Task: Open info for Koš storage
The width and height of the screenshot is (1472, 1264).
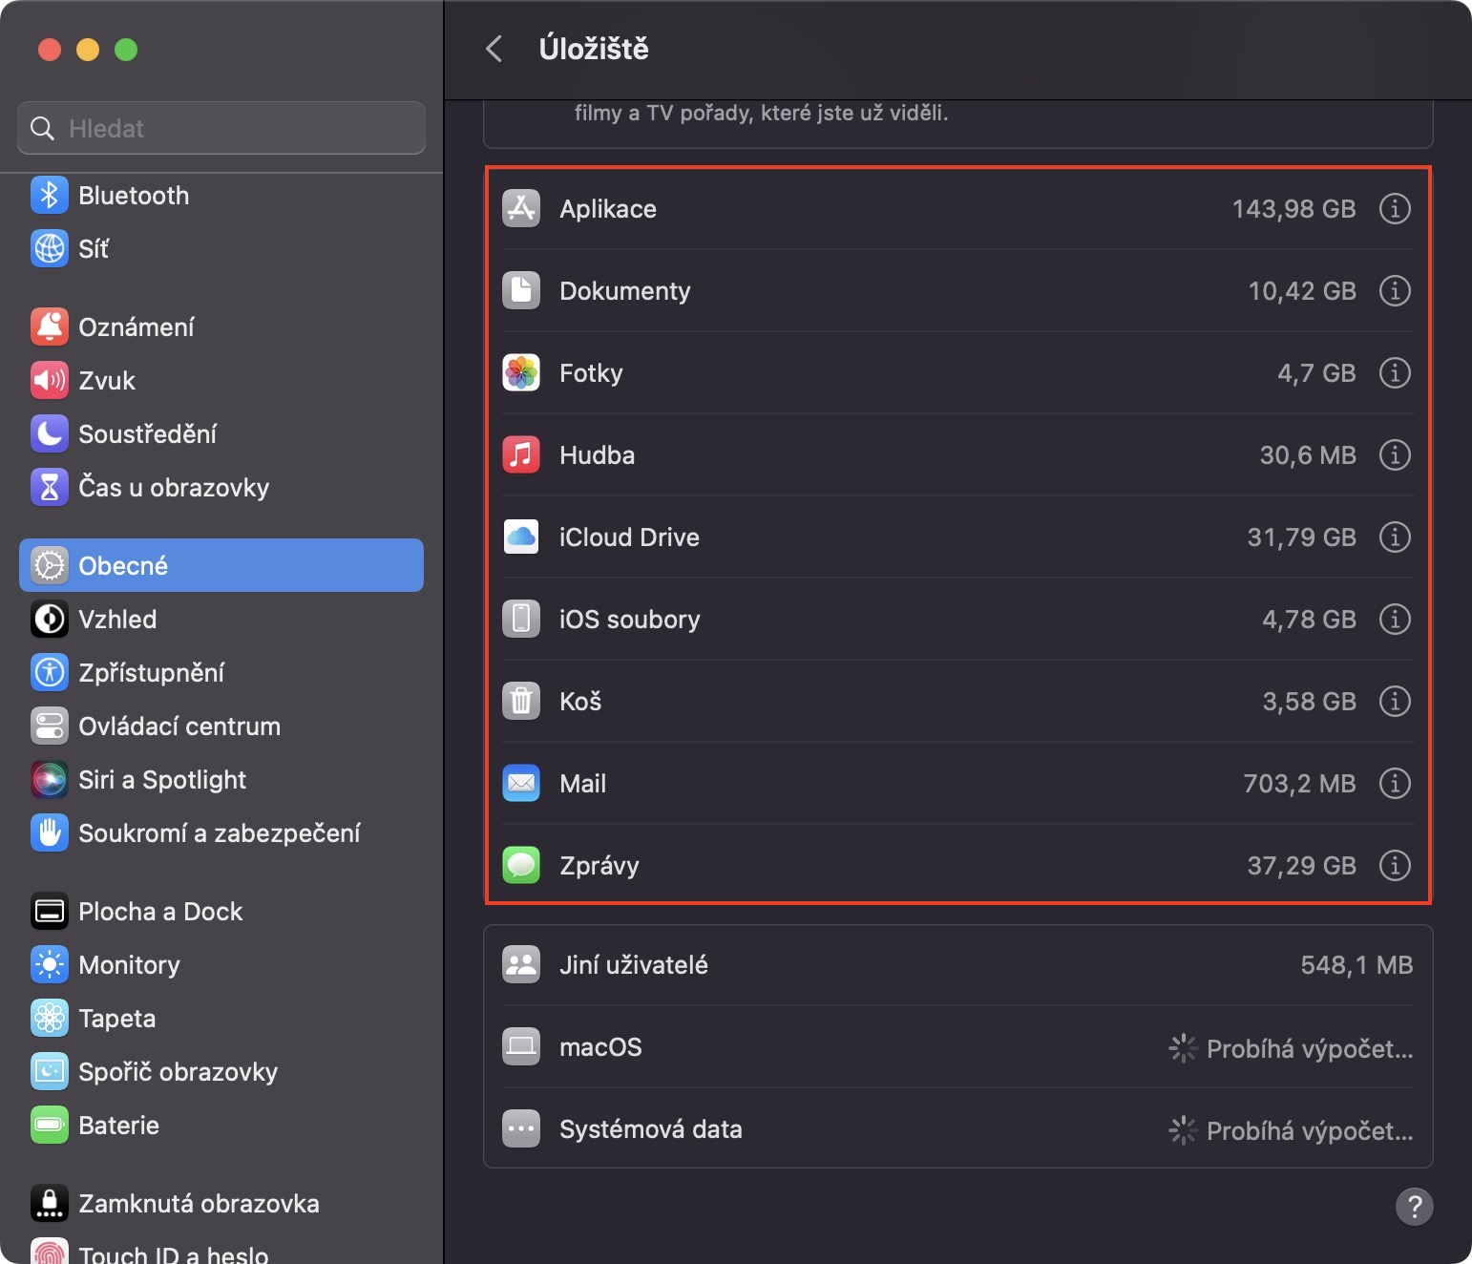Action: [x=1395, y=701]
